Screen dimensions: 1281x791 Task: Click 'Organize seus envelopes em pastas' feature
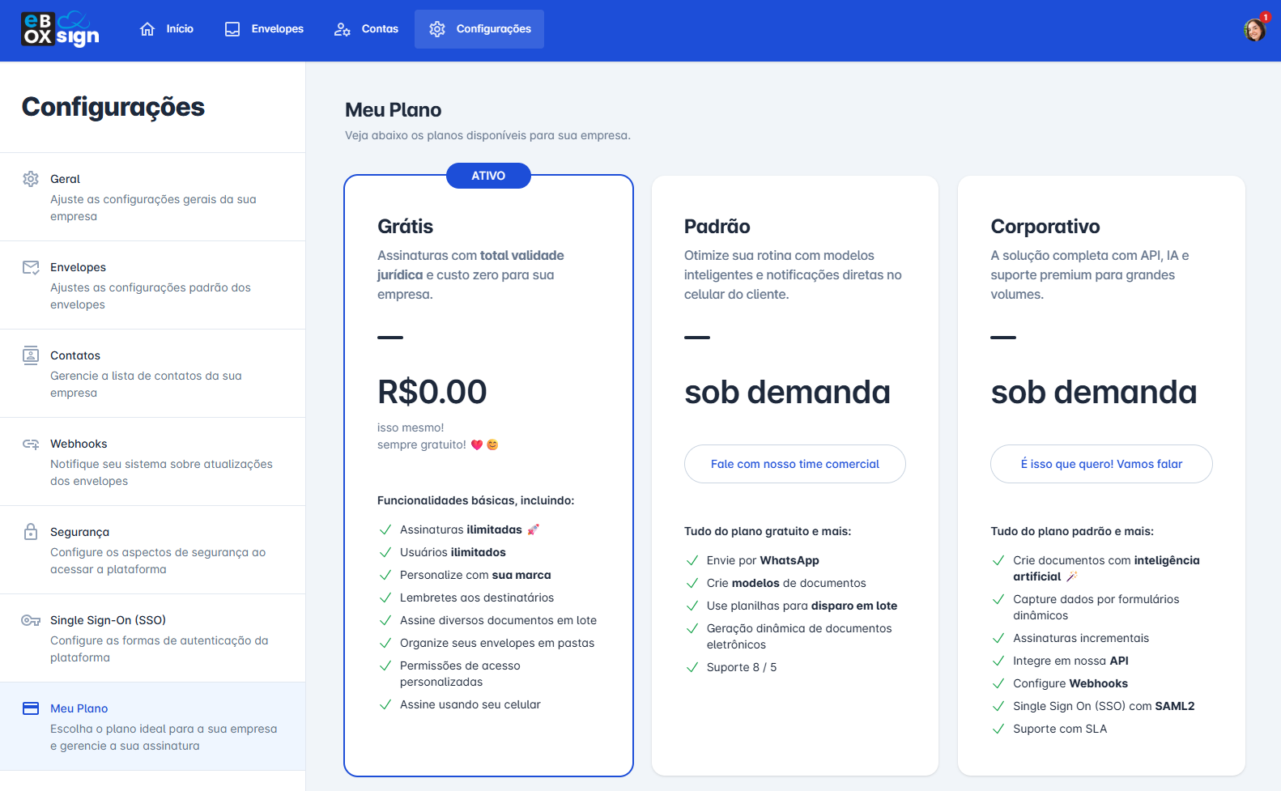pyautogui.click(x=497, y=643)
